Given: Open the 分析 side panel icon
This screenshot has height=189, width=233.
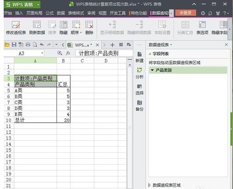Looking at the screenshot, I should [139, 73].
